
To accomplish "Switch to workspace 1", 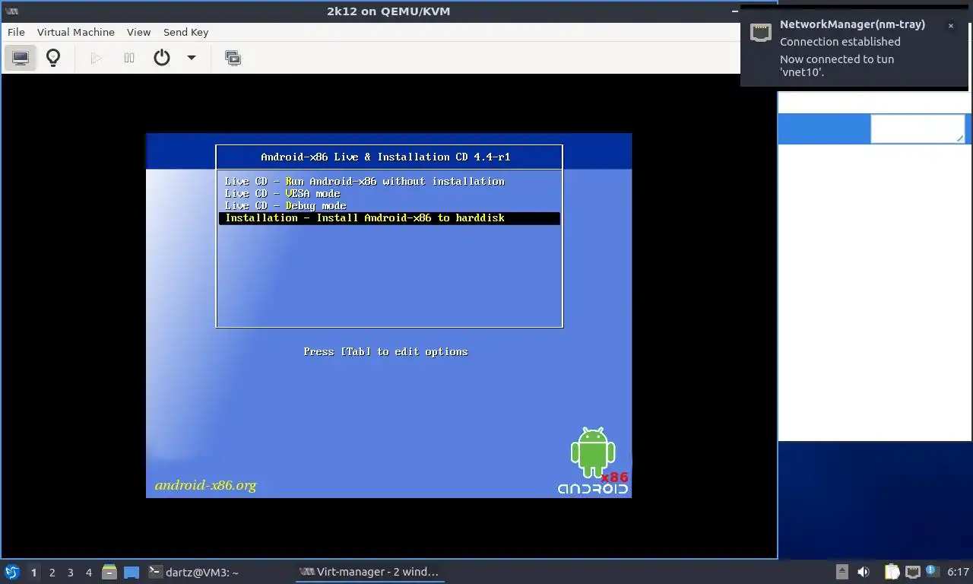I will pos(33,573).
